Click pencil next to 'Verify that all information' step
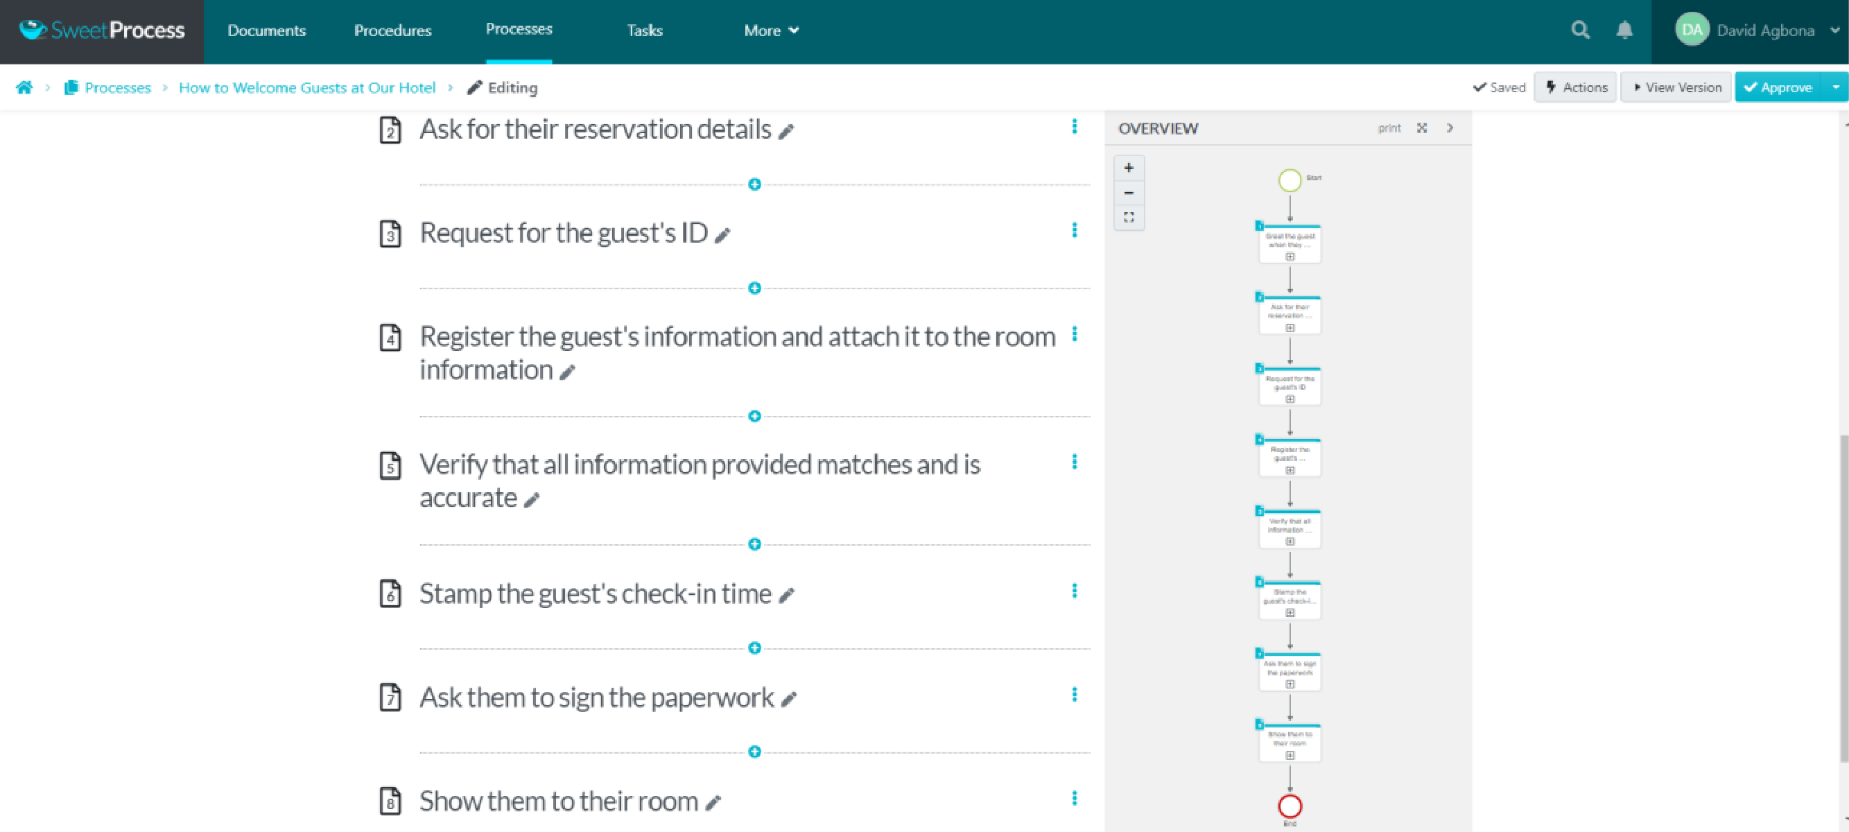The width and height of the screenshot is (1849, 832). (x=532, y=500)
